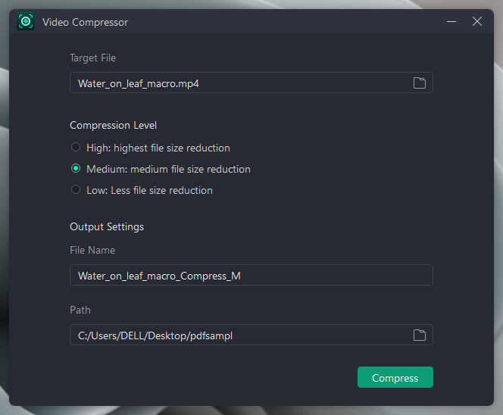
Task: Click the 'Output Settings' heading
Action: click(x=107, y=226)
